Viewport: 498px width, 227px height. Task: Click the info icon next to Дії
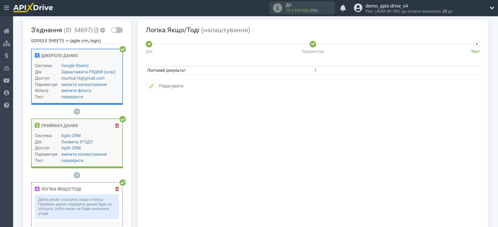coord(278,8)
